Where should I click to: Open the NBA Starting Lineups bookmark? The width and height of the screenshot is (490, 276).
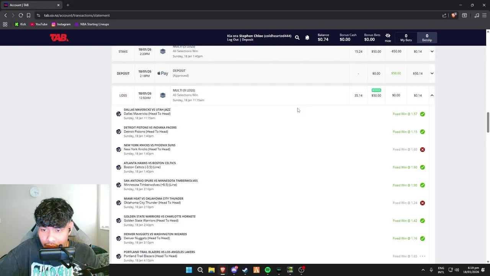pyautogui.click(x=91, y=24)
